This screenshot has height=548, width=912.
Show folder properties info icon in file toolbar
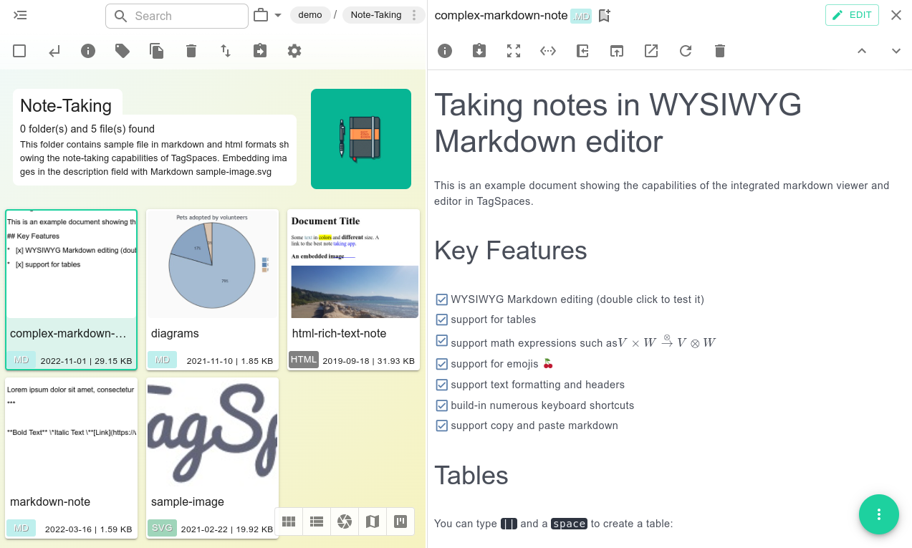[x=88, y=51]
